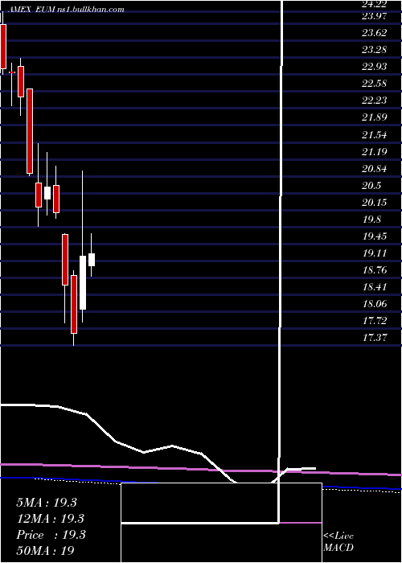This screenshot has height=563, width=402.
Task: Click the 17.37 price axis label
Action: click(x=374, y=338)
